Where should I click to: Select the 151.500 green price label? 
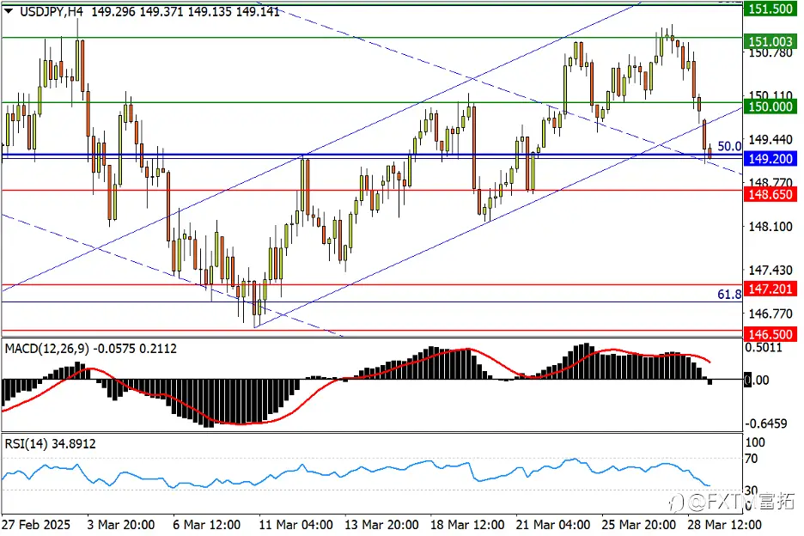pyautogui.click(x=770, y=9)
